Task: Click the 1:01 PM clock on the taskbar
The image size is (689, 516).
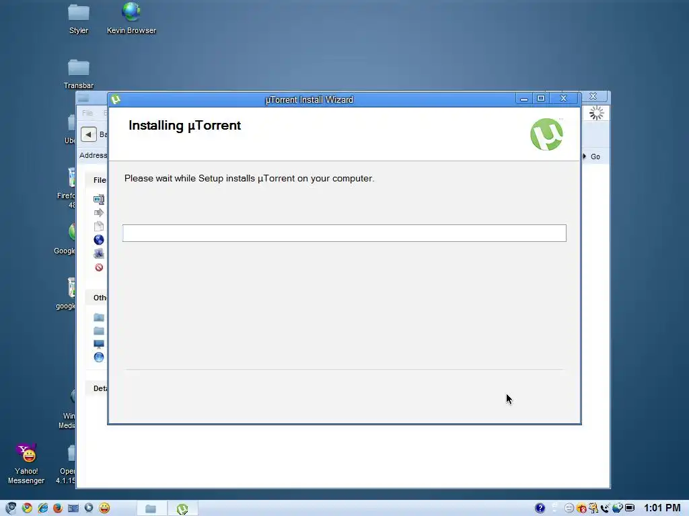Action: pyautogui.click(x=662, y=508)
